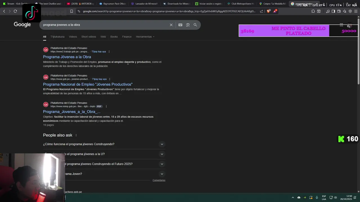Open more options for trabajo.gob.pe result

[x=109, y=52]
